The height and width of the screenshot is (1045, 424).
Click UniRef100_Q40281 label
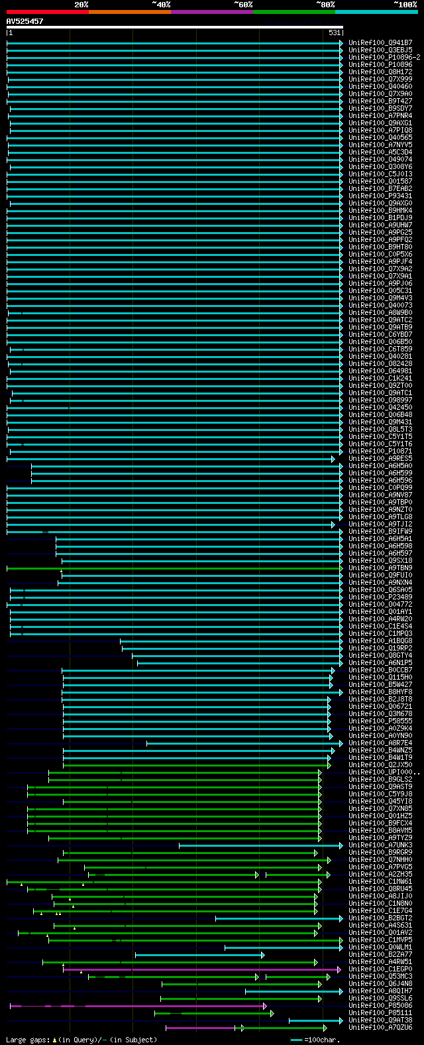pyautogui.click(x=380, y=356)
